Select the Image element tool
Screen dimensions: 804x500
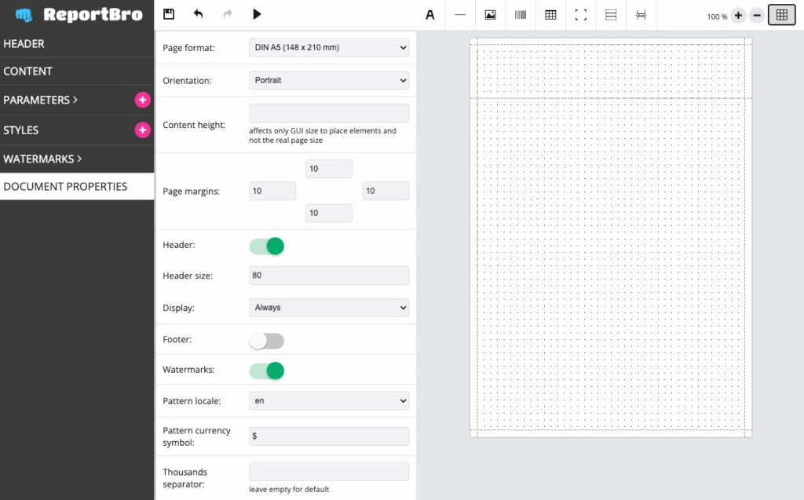[x=490, y=15]
